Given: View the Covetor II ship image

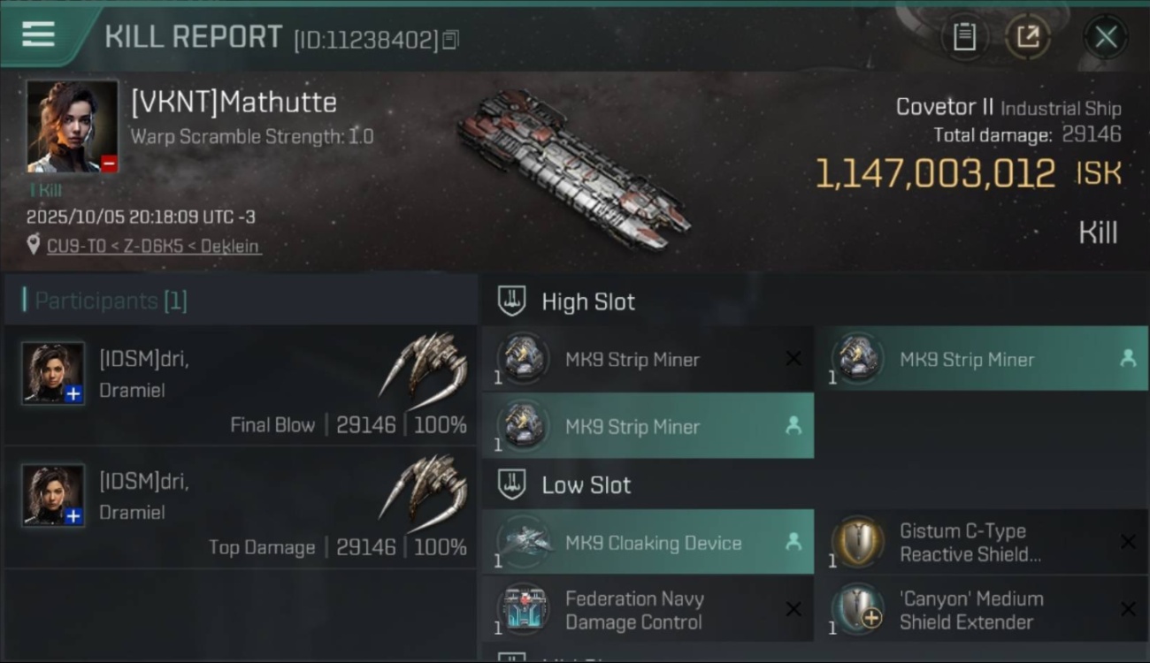Looking at the screenshot, I should coord(573,168).
